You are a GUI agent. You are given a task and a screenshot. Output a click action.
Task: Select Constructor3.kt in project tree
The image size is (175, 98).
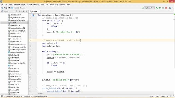(16, 39)
